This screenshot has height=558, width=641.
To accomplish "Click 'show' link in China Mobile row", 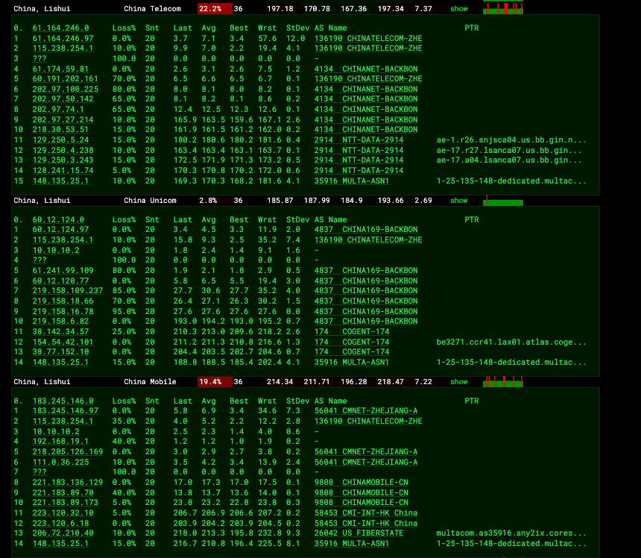I will click(458, 382).
